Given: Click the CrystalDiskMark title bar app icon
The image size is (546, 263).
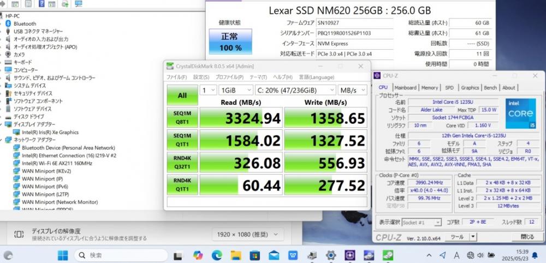Looking at the screenshot, I should [170, 66].
